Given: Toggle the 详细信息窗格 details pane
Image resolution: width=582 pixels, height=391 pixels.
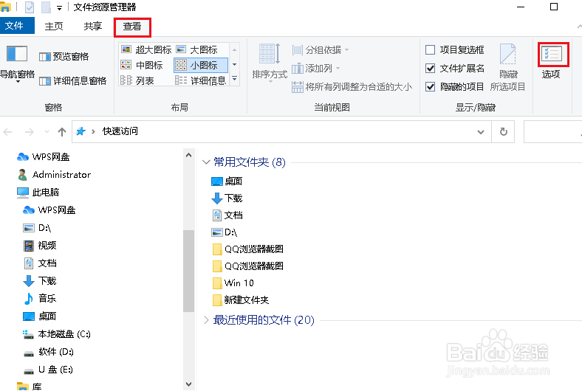Looking at the screenshot, I should [x=72, y=81].
